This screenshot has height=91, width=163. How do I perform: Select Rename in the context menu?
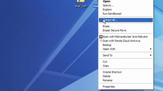click(x=126, y=80)
